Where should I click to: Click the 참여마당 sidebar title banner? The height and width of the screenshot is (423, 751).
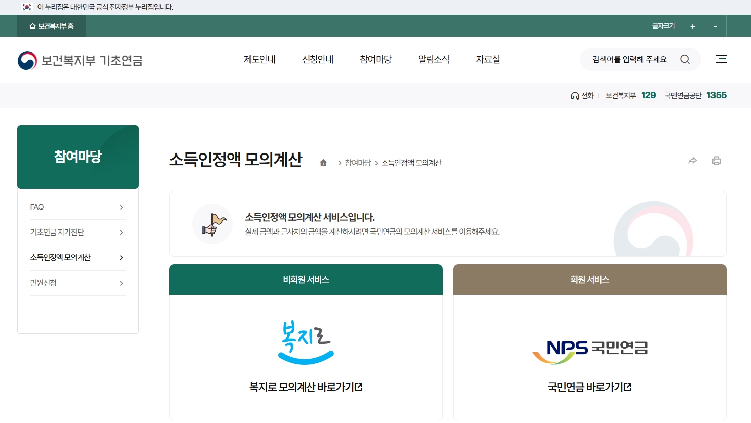(78, 157)
